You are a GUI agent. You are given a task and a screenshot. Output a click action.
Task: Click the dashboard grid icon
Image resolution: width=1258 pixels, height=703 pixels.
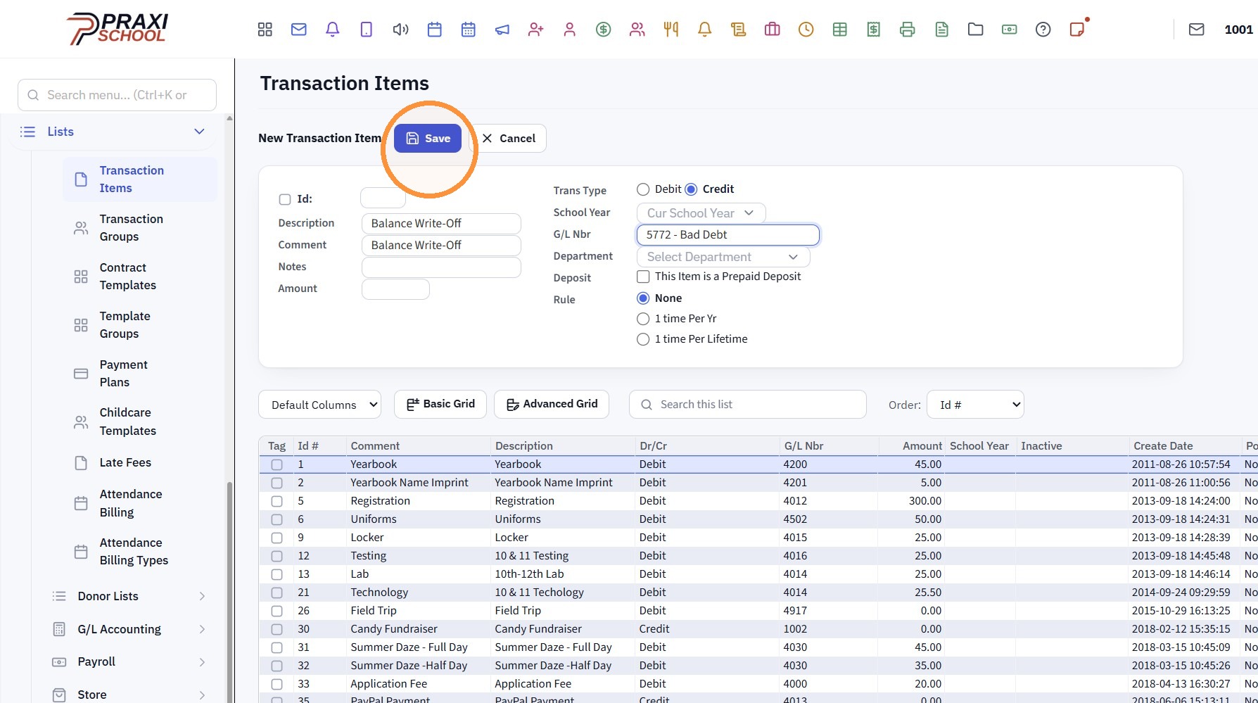(265, 30)
